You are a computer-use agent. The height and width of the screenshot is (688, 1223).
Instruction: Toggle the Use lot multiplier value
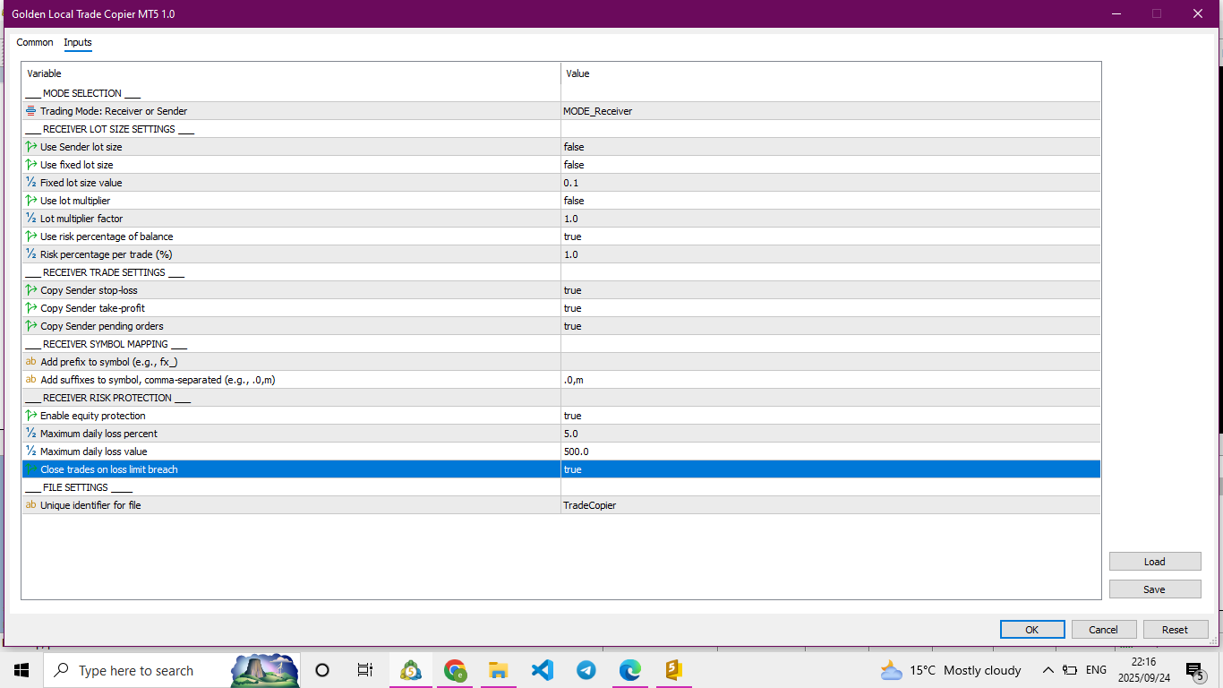click(x=831, y=201)
